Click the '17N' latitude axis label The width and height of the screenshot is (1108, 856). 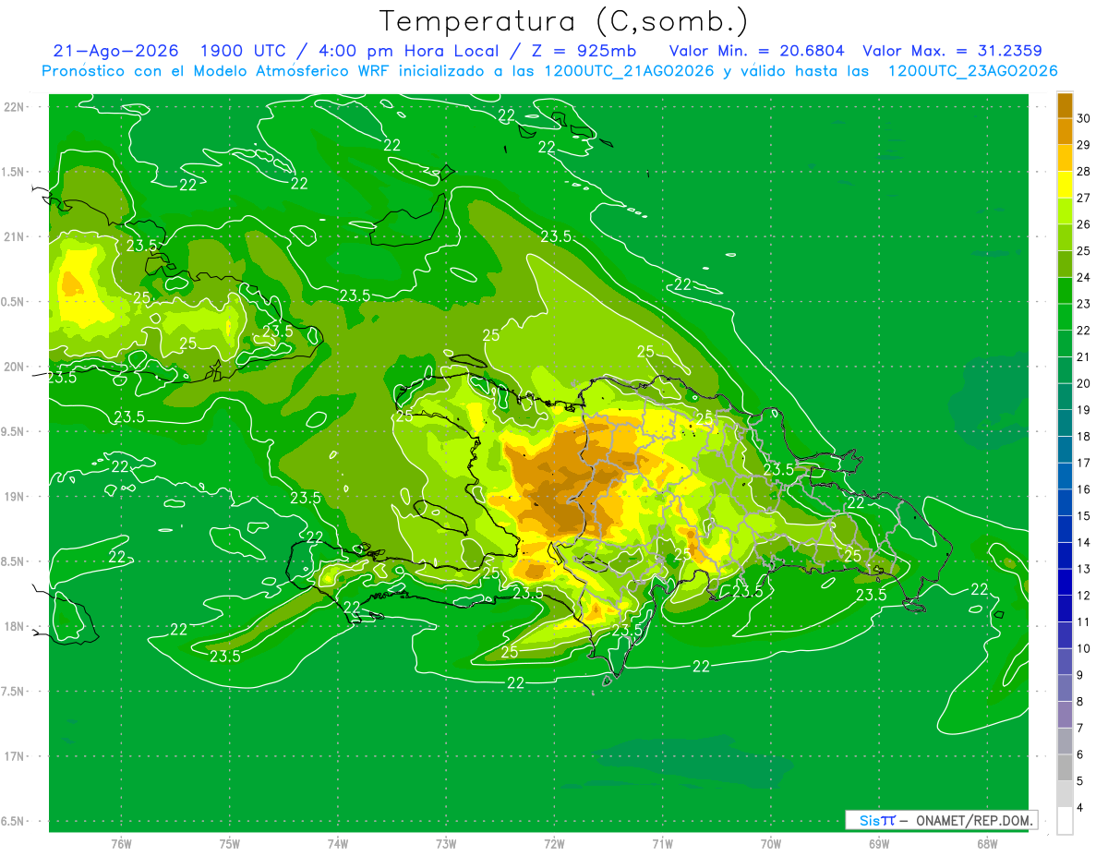click(x=16, y=756)
